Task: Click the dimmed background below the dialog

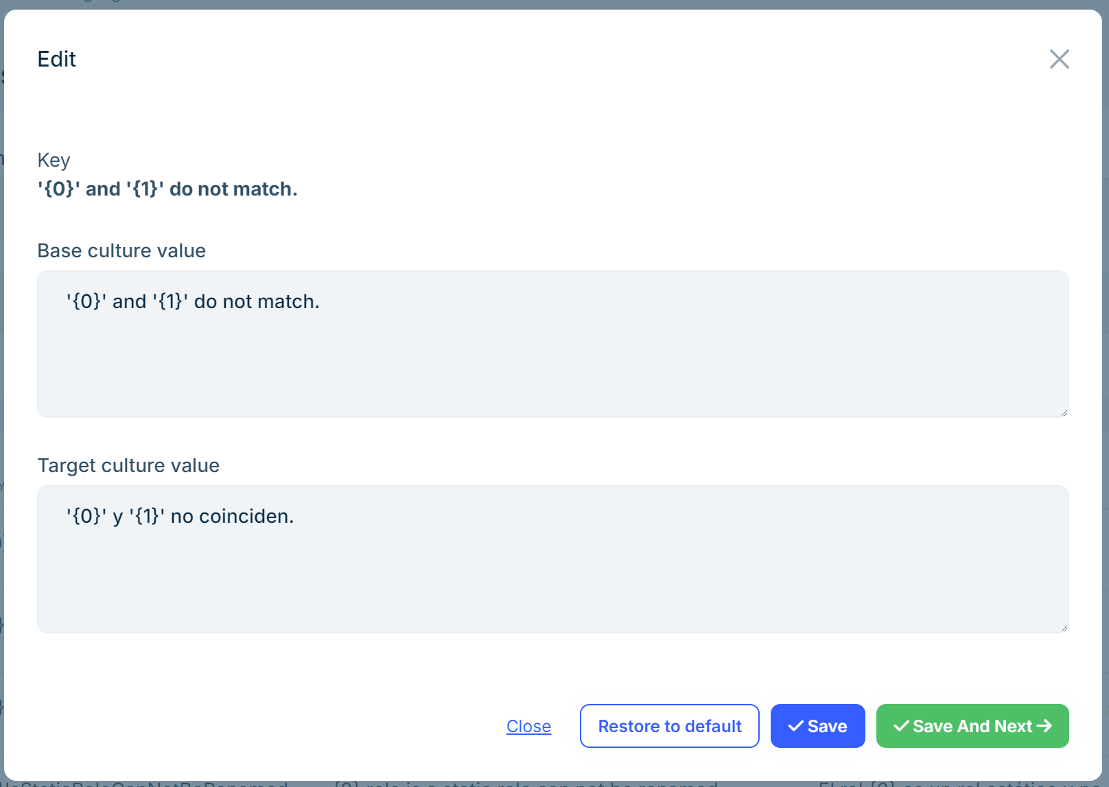Action: click(549, 784)
